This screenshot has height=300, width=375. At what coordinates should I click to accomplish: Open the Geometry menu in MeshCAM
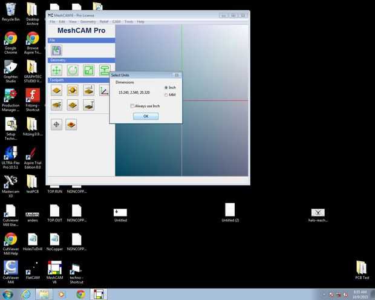click(x=88, y=22)
